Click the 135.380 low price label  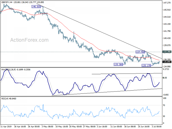tap(118, 64)
